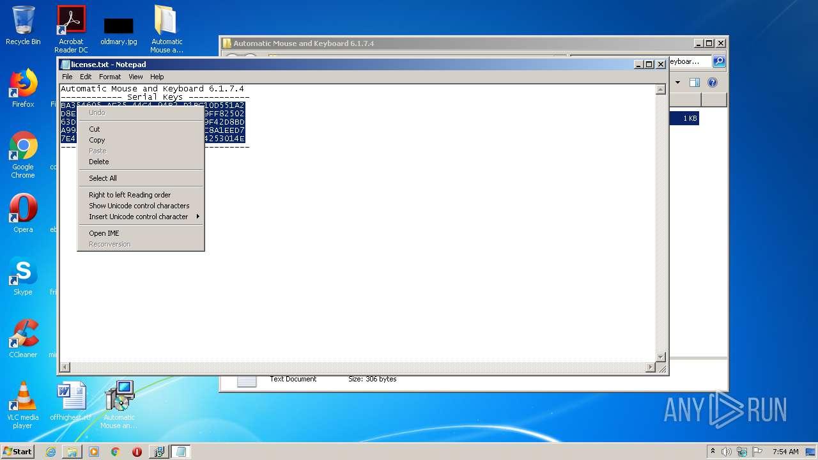Image resolution: width=818 pixels, height=460 pixels.
Task: Open Notepad File menu
Action: (x=67, y=77)
